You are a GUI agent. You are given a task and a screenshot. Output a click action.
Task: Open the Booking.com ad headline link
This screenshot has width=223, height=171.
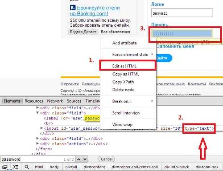coord(95,11)
